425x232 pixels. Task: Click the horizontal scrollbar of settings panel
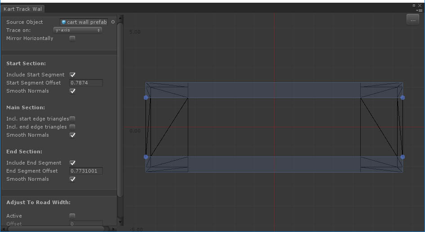coord(56,229)
